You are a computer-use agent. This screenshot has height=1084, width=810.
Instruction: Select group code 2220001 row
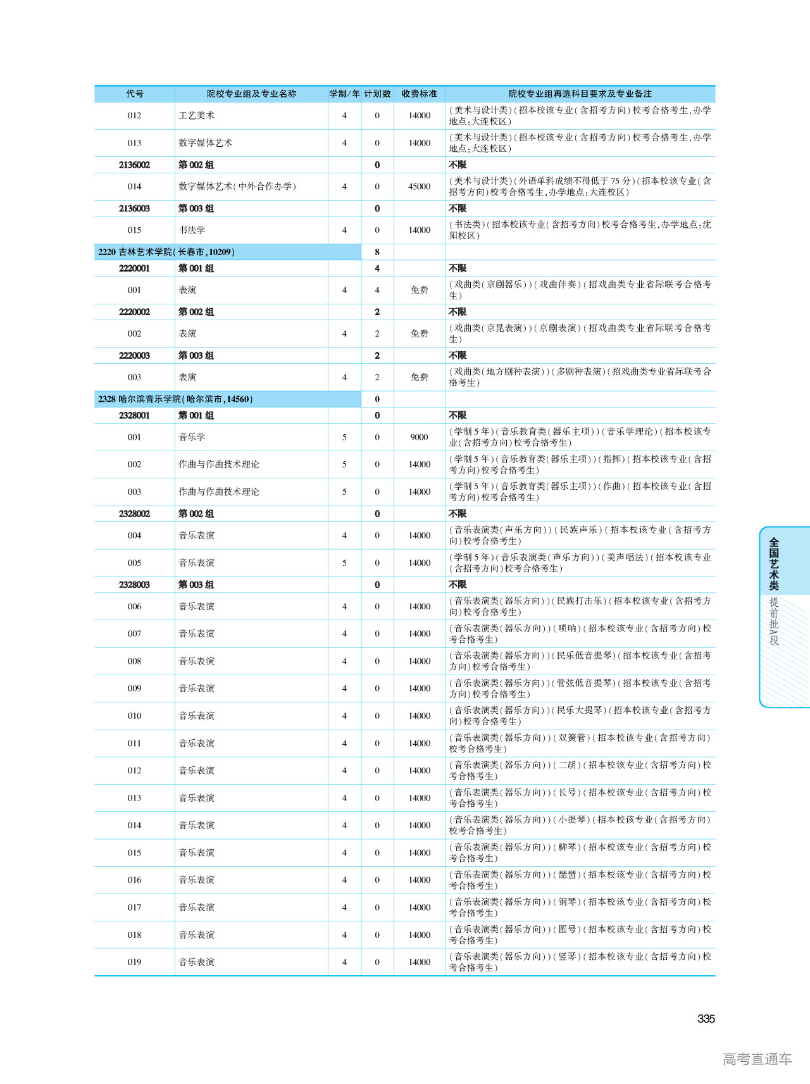tap(134, 268)
